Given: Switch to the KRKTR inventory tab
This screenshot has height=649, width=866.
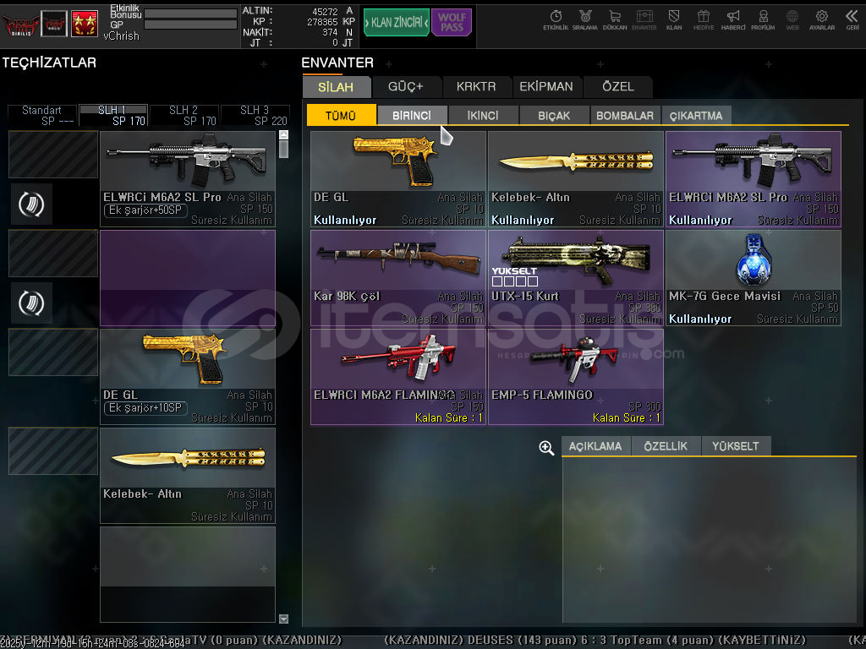Looking at the screenshot, I should tap(476, 86).
